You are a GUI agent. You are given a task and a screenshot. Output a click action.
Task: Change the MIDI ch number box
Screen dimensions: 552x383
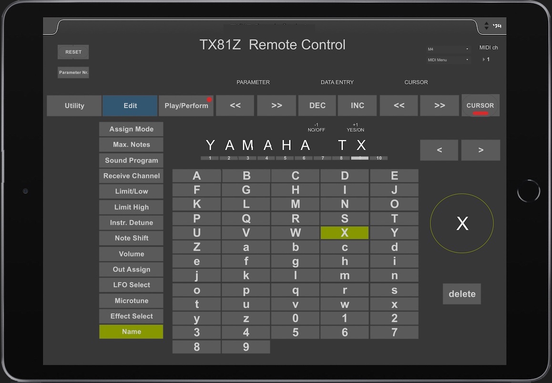(487, 60)
